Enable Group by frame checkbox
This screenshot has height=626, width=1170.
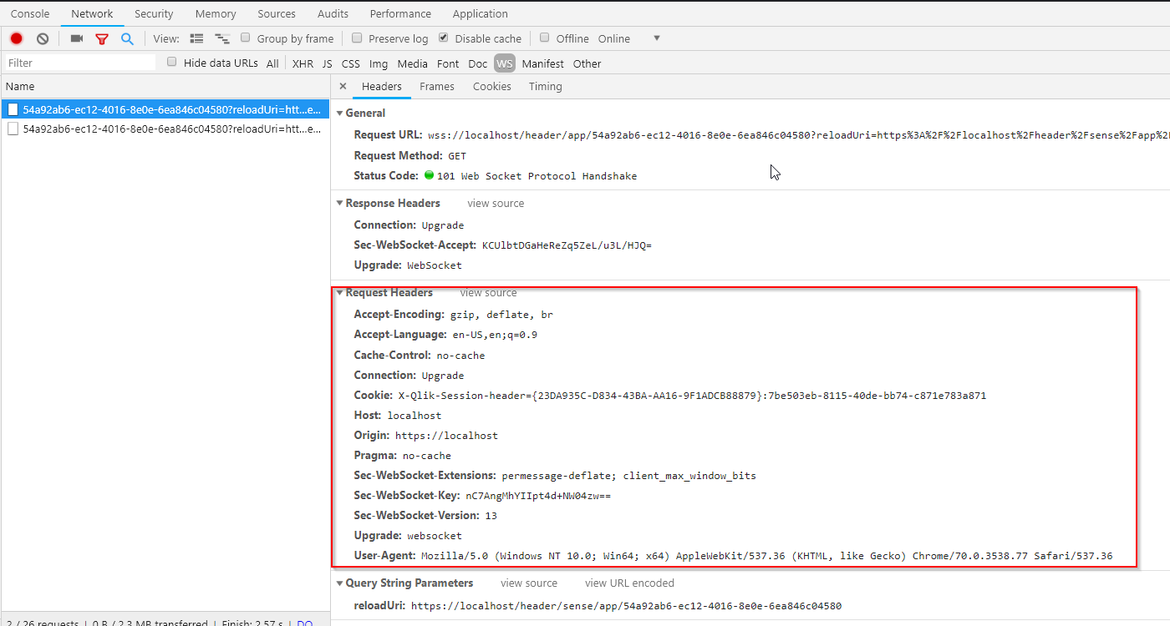pos(246,38)
